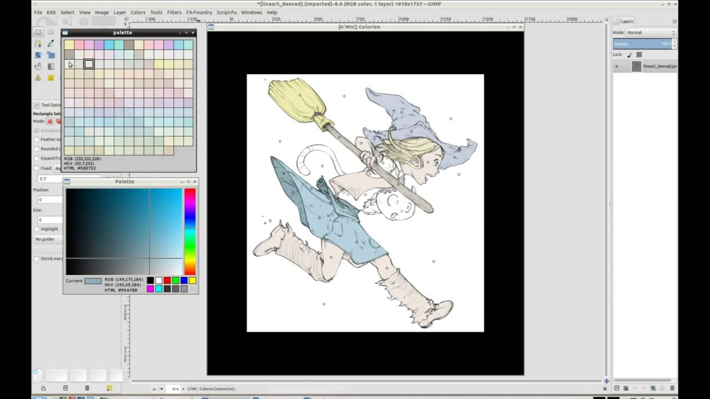Screen dimensions: 710x399
Task: Open the Edit menu
Action: click(51, 12)
